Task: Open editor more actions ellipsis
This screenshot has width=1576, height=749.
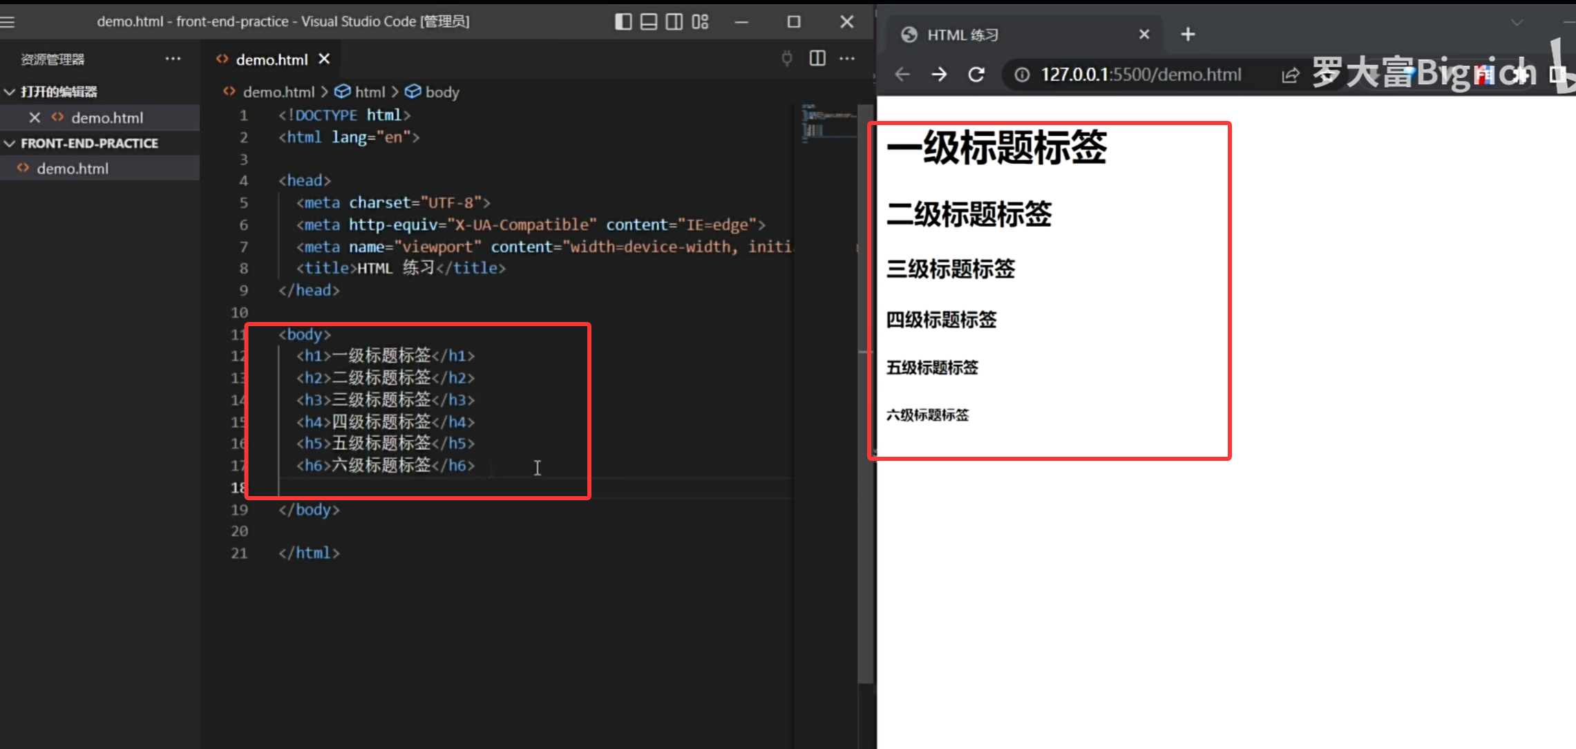Action: point(847,59)
